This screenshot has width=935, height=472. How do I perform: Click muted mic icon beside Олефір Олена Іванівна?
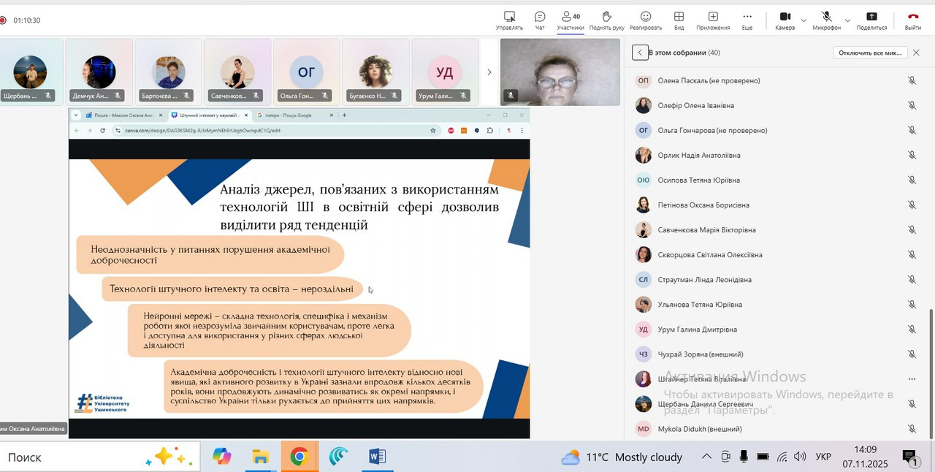[x=912, y=105]
